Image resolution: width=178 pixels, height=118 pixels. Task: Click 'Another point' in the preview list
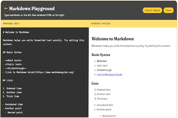coord(104,109)
